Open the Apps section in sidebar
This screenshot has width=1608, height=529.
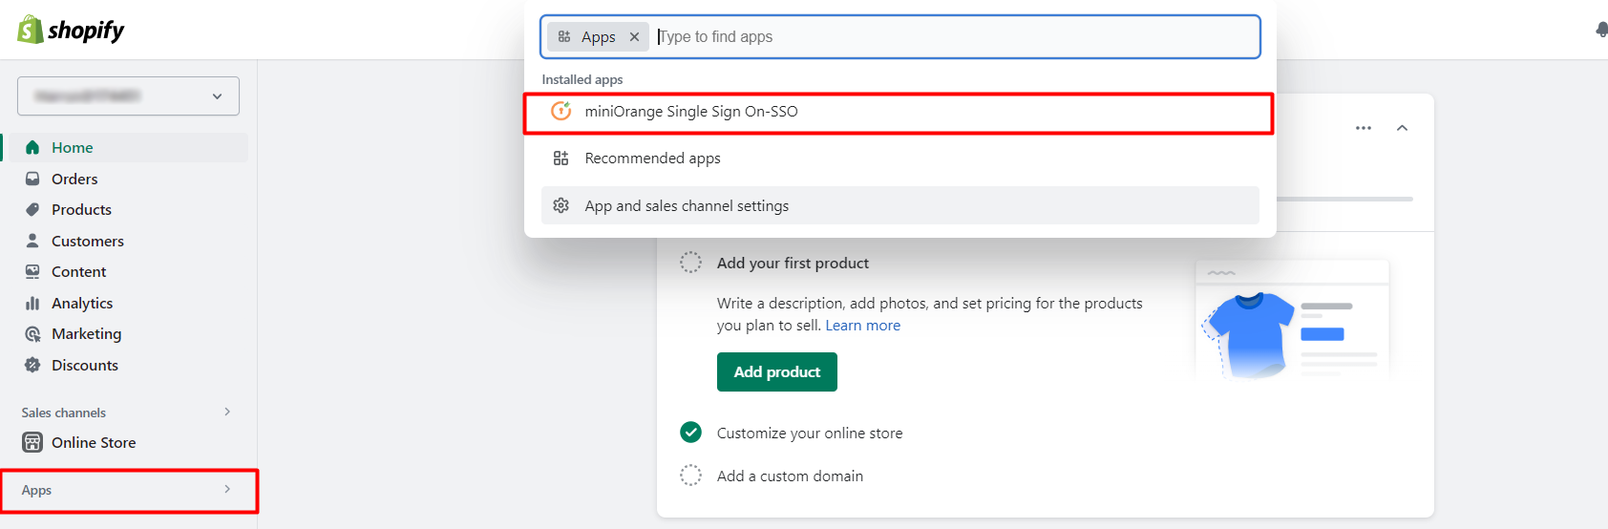[129, 491]
